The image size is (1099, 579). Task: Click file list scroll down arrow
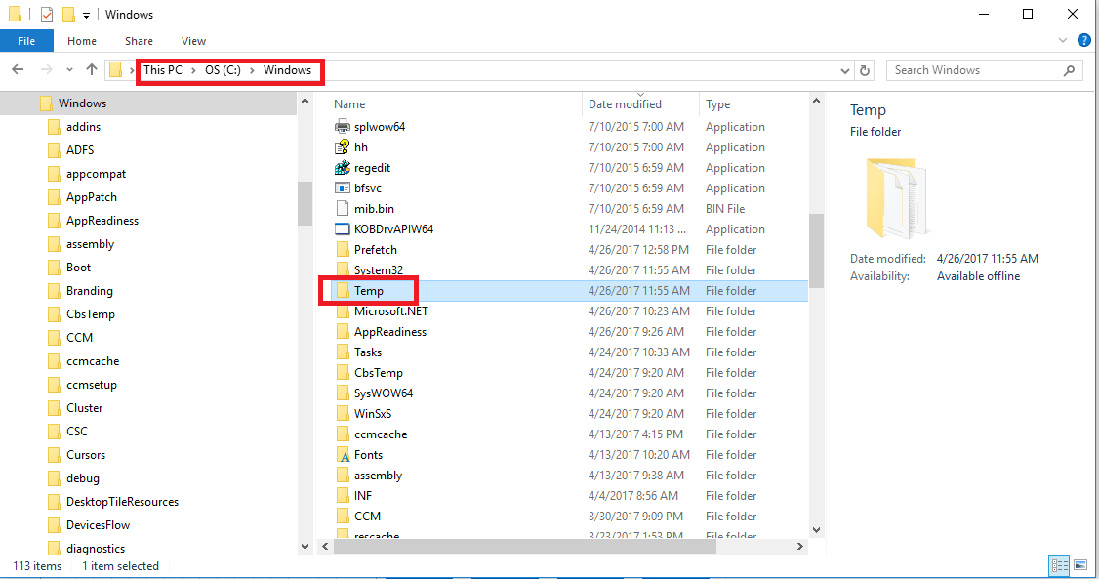(x=816, y=530)
